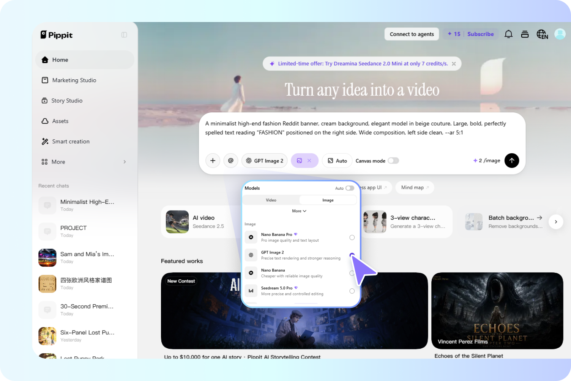Open the user profile avatar
The height and width of the screenshot is (381, 571).
(560, 34)
